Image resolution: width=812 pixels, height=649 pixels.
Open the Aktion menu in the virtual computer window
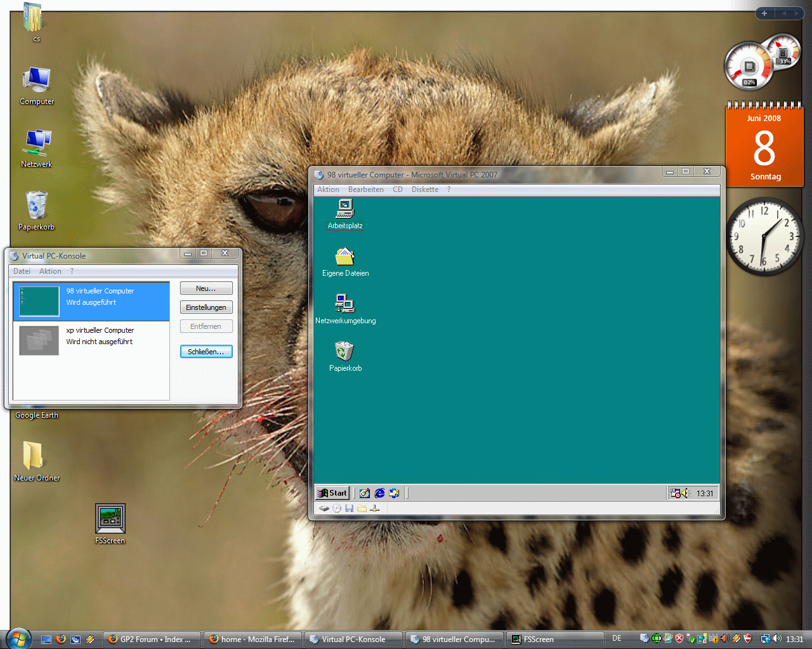(328, 190)
